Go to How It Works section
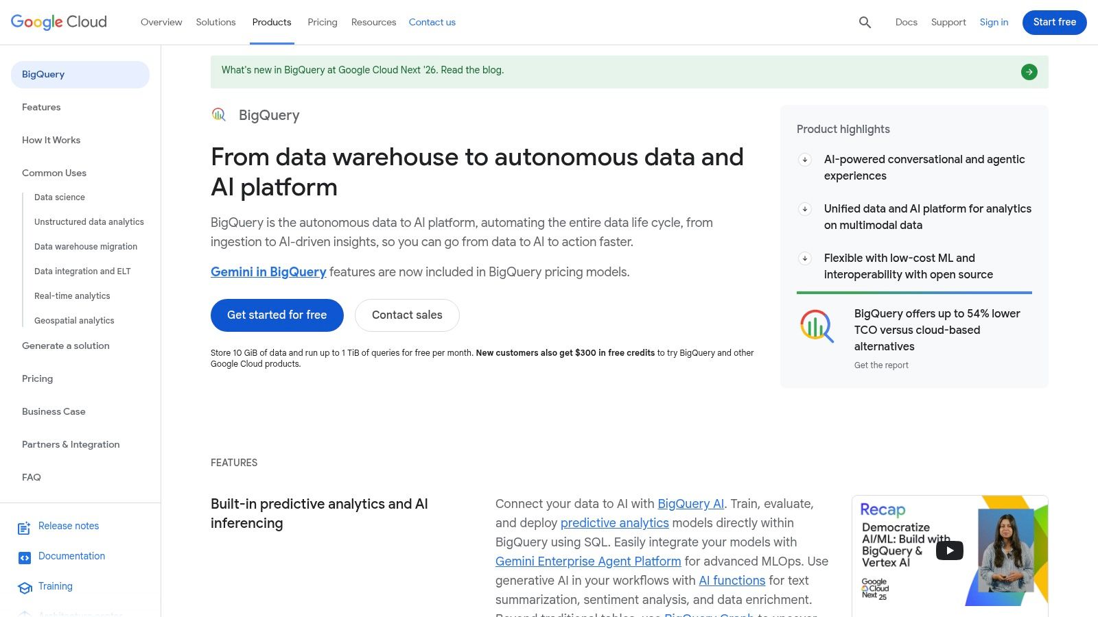This screenshot has width=1098, height=617. click(51, 140)
